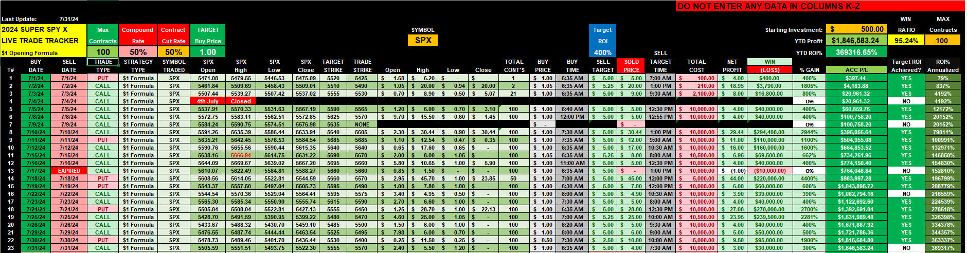Viewport: 967px width, 253px height.
Task: Click the 'Target ROI Achieved?' header
Action: point(906,66)
